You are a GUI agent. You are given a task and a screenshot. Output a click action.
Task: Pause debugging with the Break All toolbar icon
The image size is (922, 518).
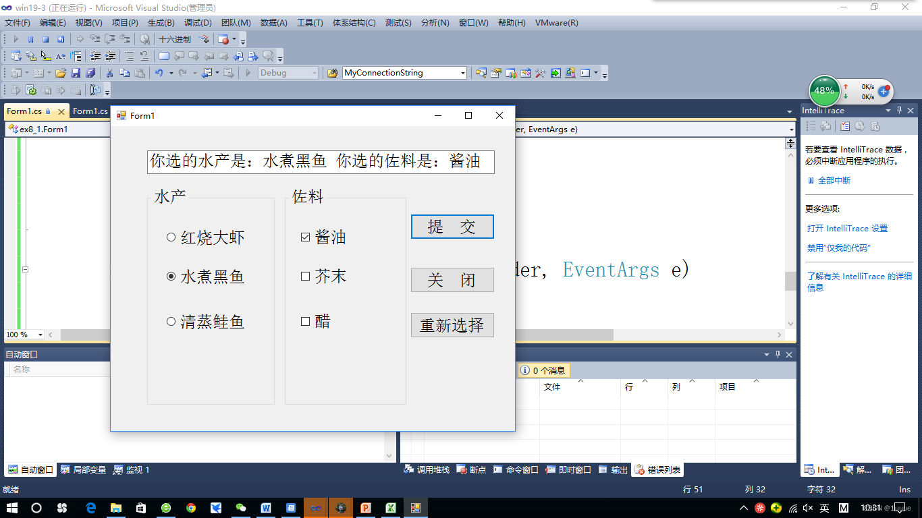pos(30,40)
